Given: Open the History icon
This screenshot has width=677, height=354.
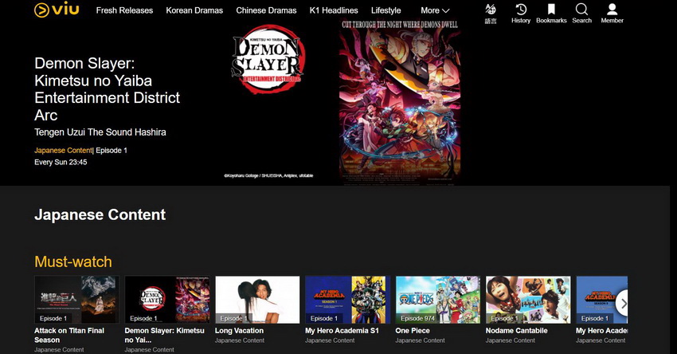Looking at the screenshot, I should (x=521, y=11).
